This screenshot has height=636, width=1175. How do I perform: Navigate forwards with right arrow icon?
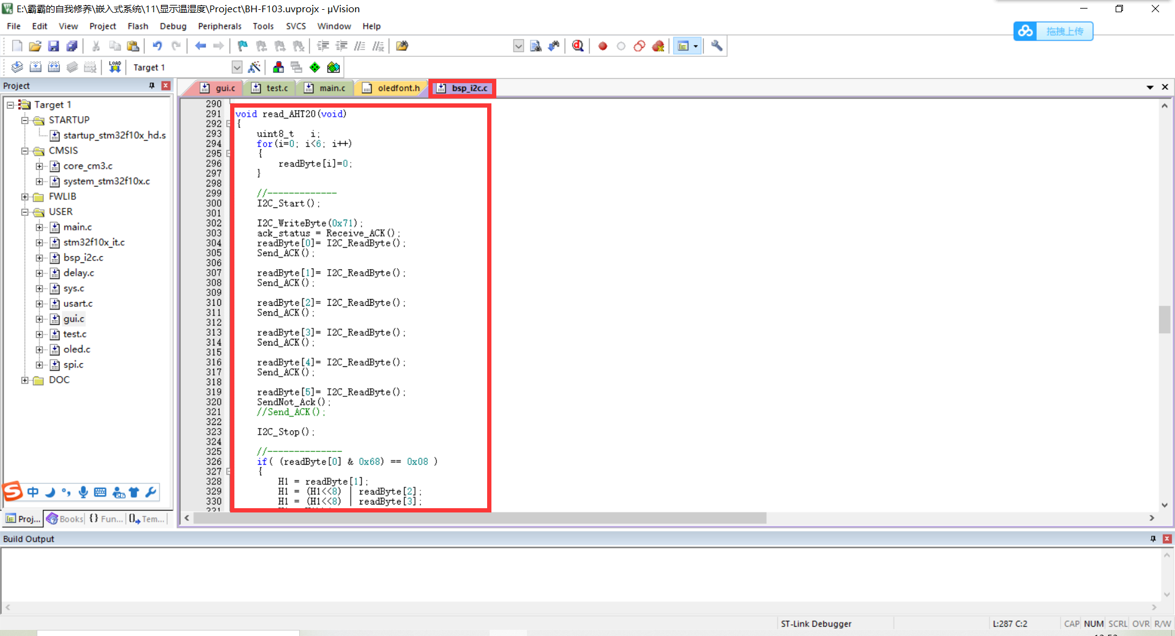(218, 46)
